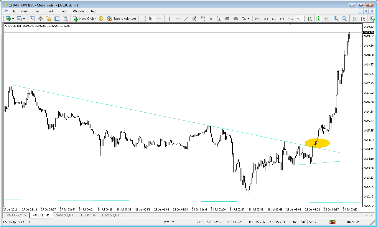Click the Zoom Out magnifier icon
The width and height of the screenshot is (377, 227).
pos(344,19)
